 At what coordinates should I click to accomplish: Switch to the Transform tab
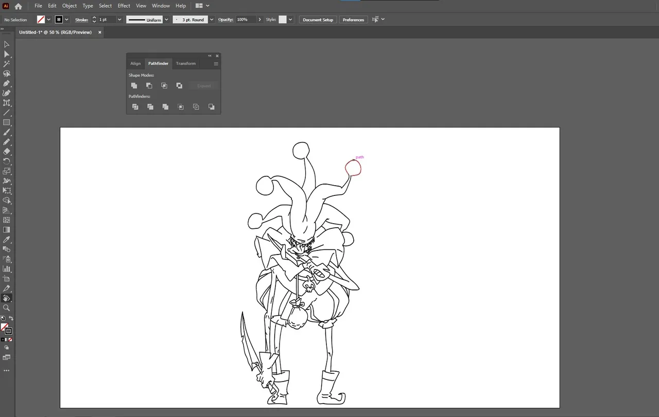click(186, 64)
